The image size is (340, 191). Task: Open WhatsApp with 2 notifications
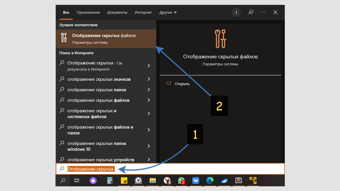[x=181, y=181]
